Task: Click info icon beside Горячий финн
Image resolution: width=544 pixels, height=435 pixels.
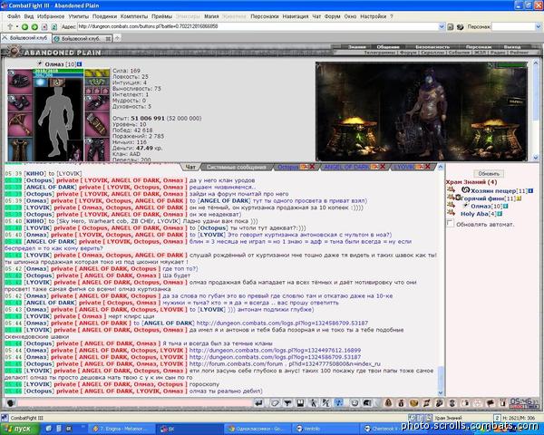Action: 519,198
